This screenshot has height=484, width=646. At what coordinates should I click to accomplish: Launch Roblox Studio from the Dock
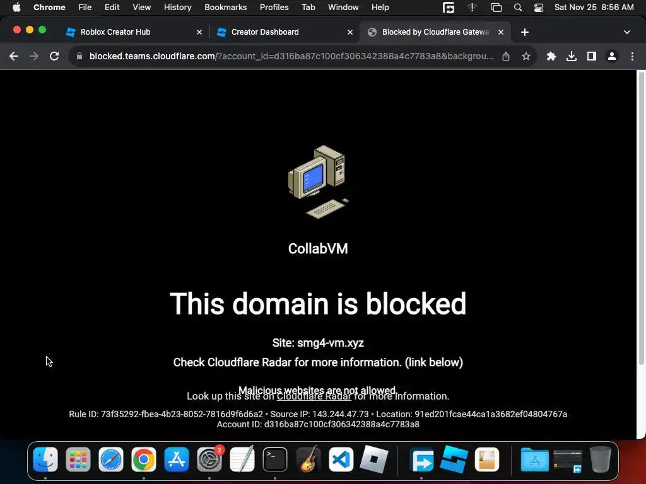pos(454,459)
